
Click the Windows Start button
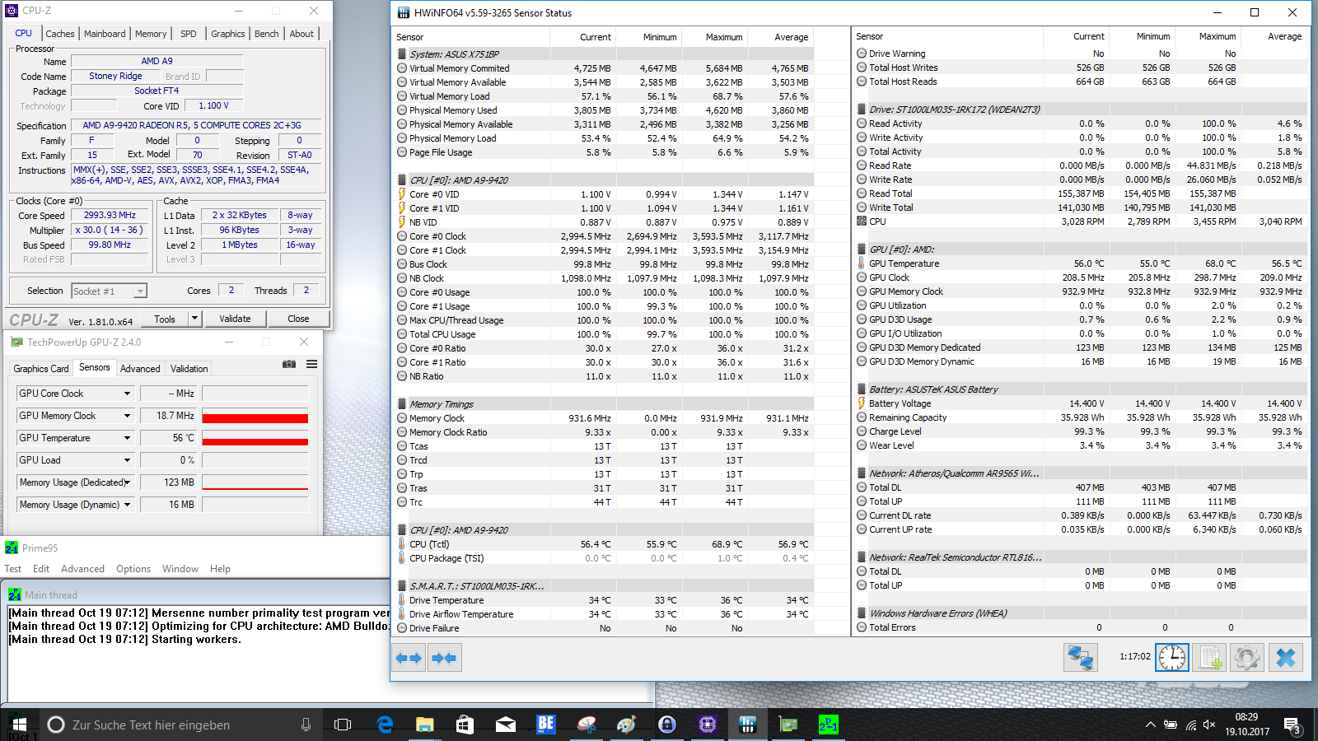point(19,725)
